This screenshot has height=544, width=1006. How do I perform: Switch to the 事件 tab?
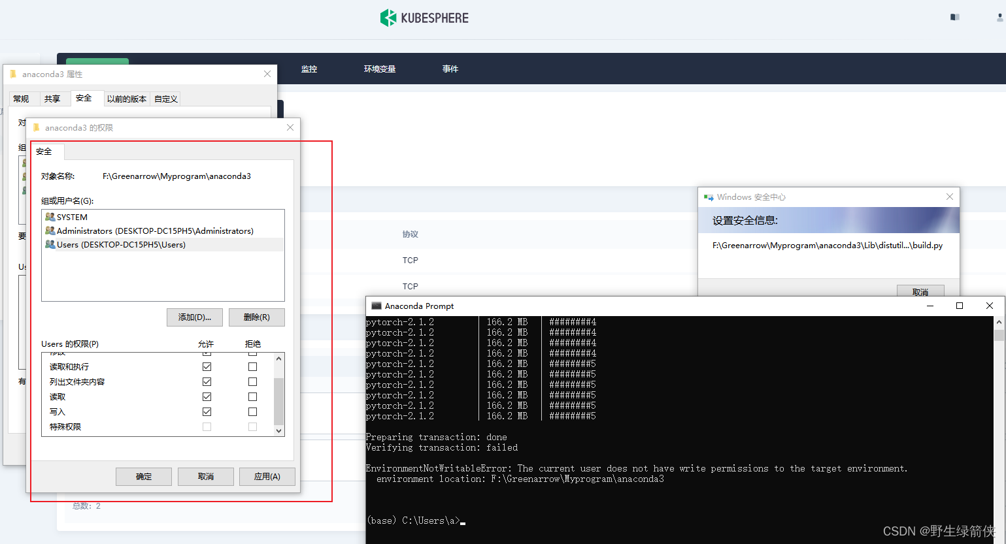point(450,69)
